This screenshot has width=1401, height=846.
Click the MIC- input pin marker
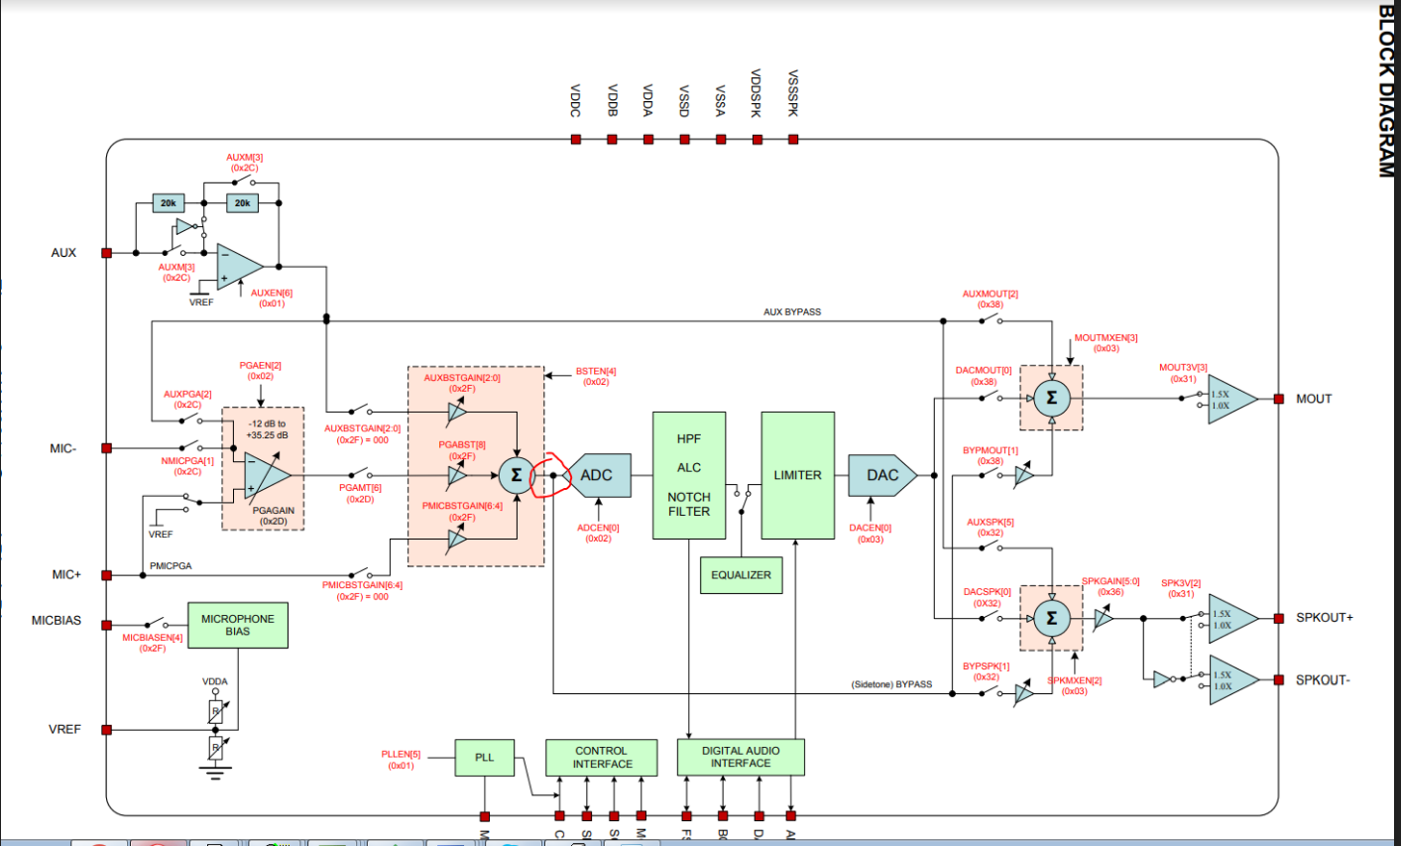pyautogui.click(x=107, y=448)
